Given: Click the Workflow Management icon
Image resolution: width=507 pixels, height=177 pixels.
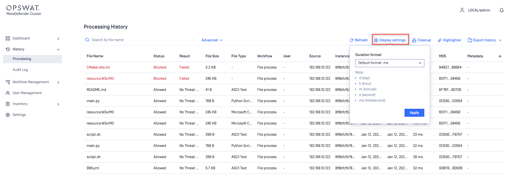Looking at the screenshot, I should [x=8, y=82].
